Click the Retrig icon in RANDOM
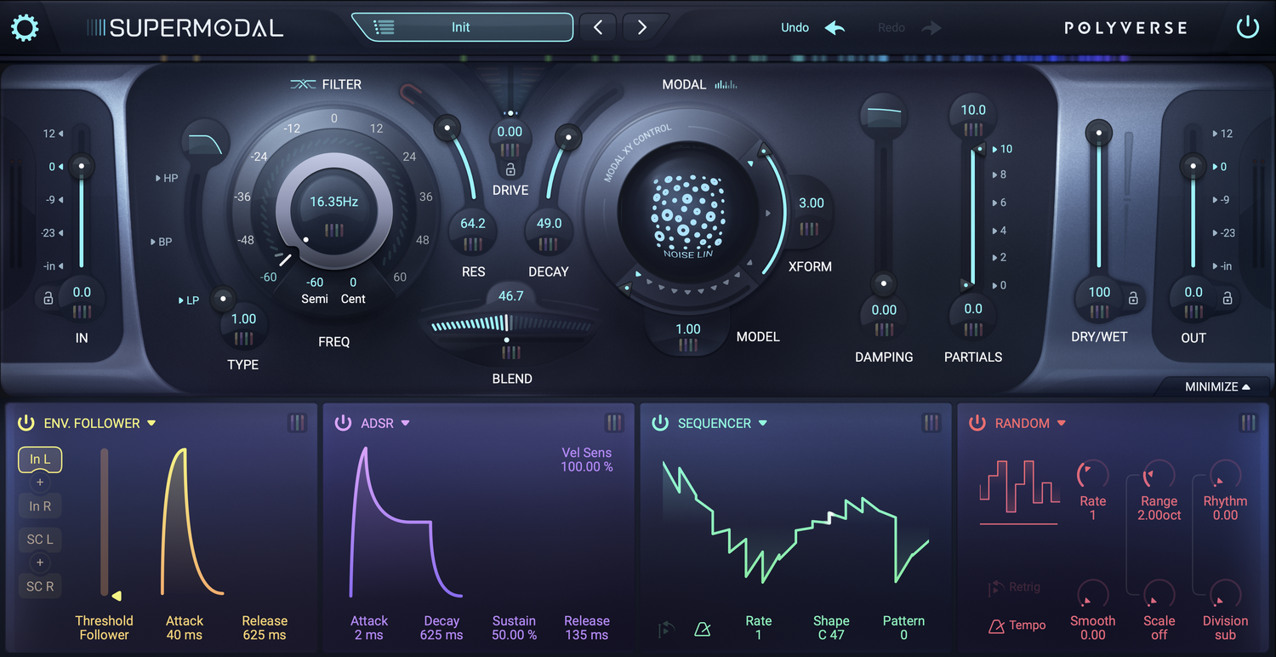 pyautogui.click(x=995, y=587)
